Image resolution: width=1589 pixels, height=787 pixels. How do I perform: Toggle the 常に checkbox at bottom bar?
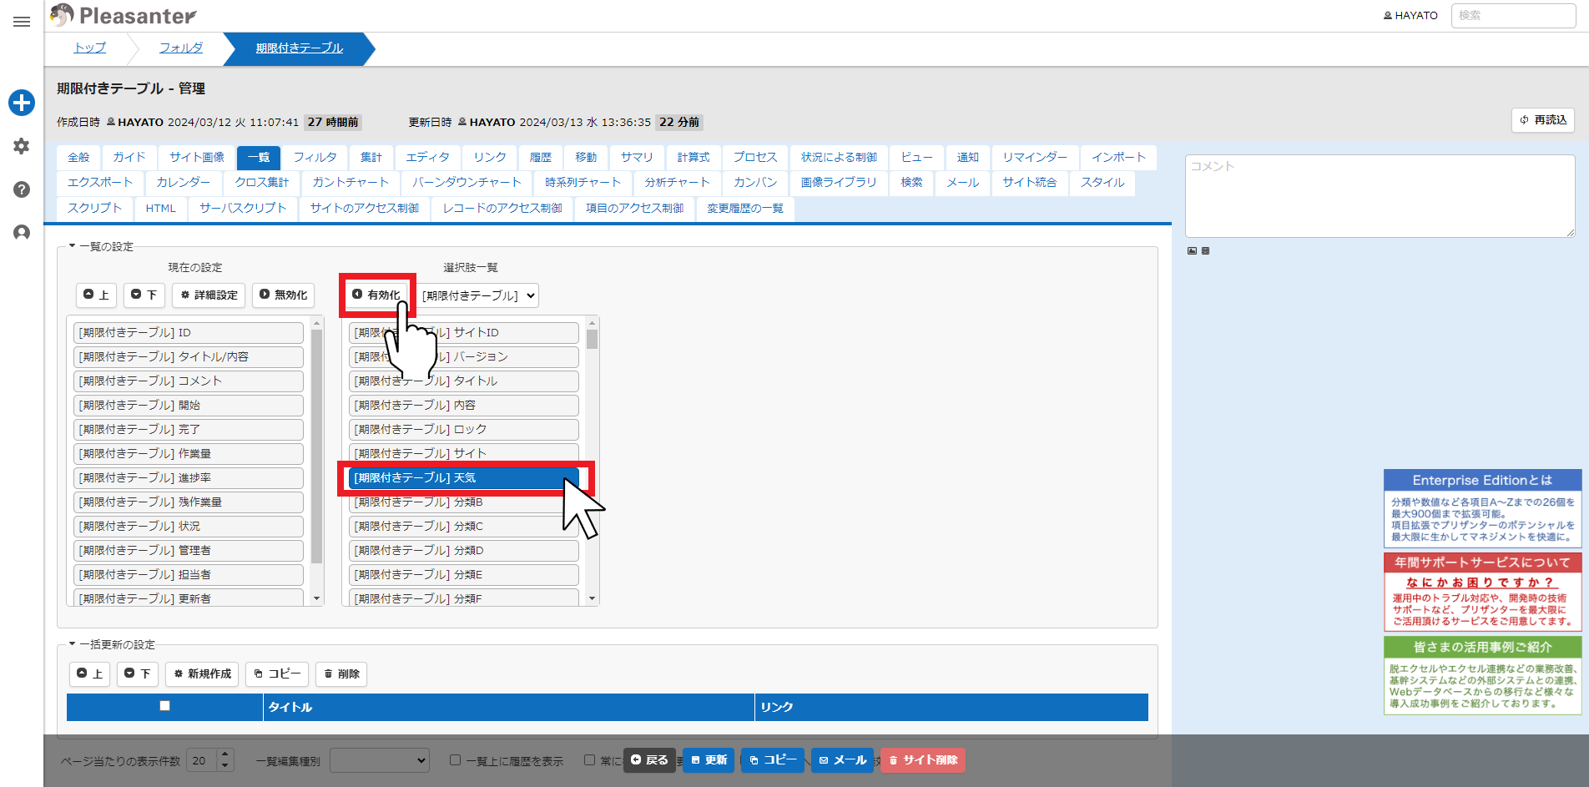coord(589,760)
